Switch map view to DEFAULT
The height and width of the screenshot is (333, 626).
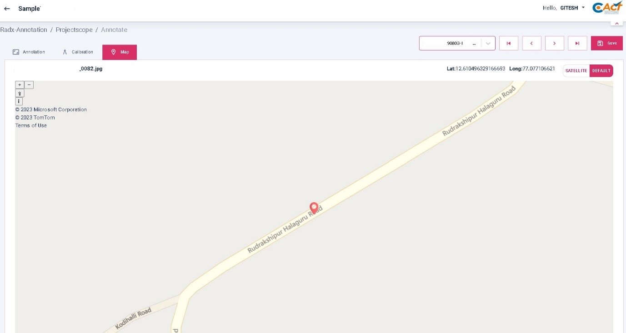pos(601,71)
